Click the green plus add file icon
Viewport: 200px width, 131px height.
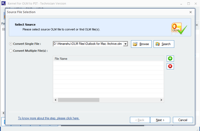click(x=170, y=59)
